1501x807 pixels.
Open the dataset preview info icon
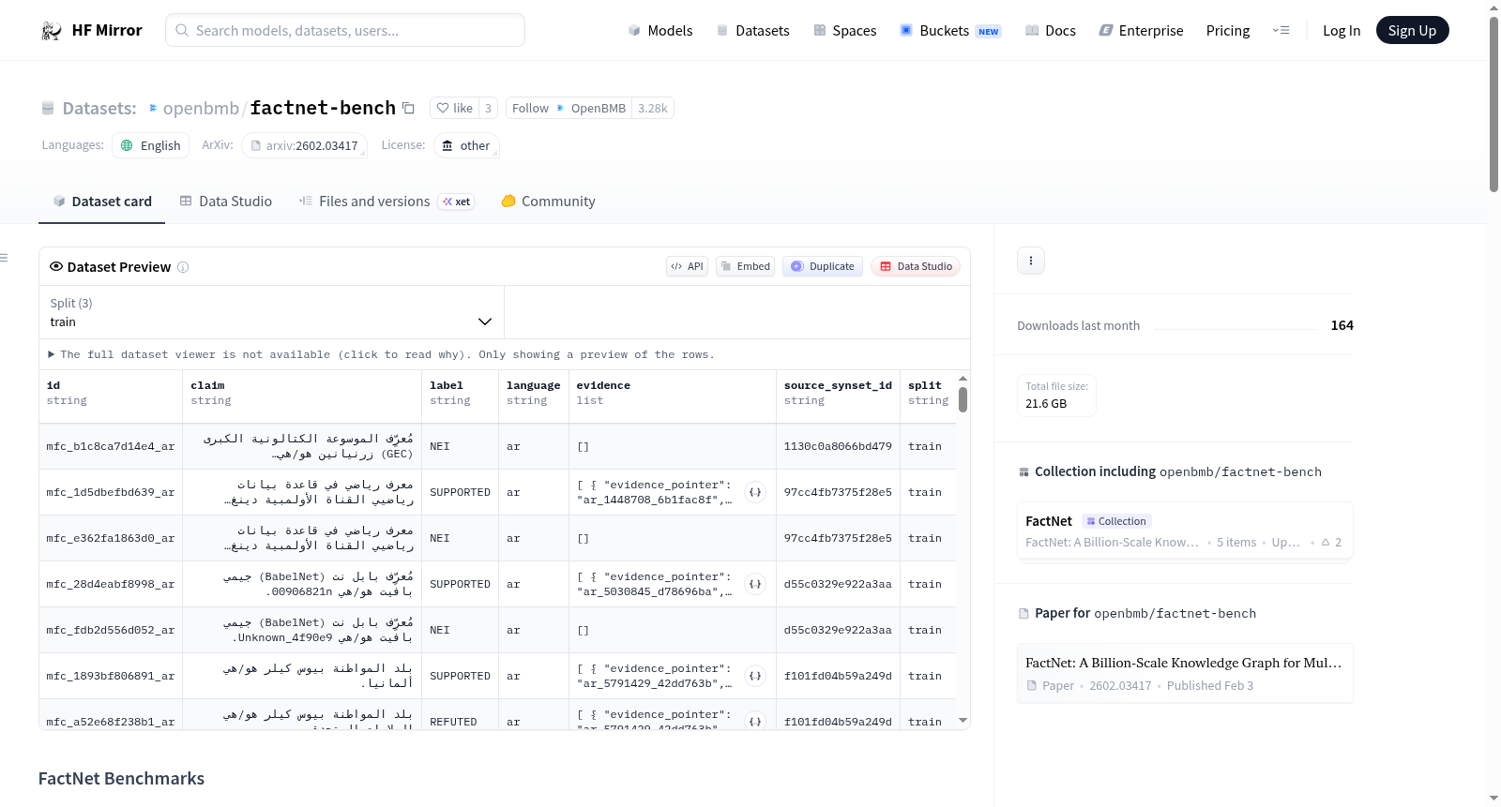click(183, 267)
